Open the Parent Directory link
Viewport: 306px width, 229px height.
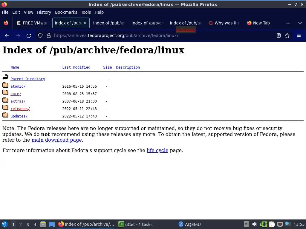tap(28, 79)
